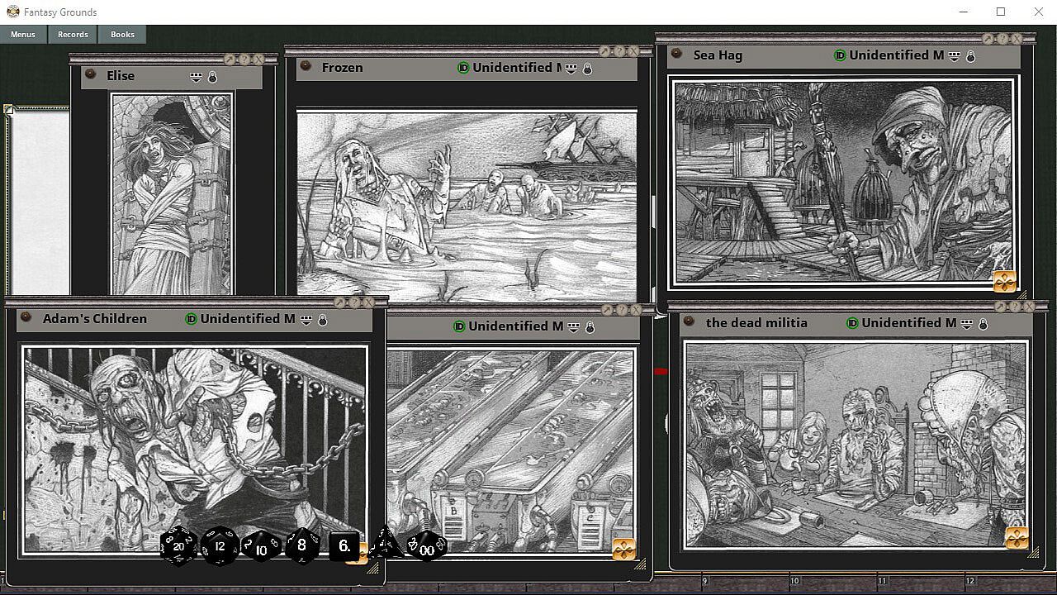Click share icon on Sea Hag image
The image size is (1057, 595).
click(x=1004, y=282)
